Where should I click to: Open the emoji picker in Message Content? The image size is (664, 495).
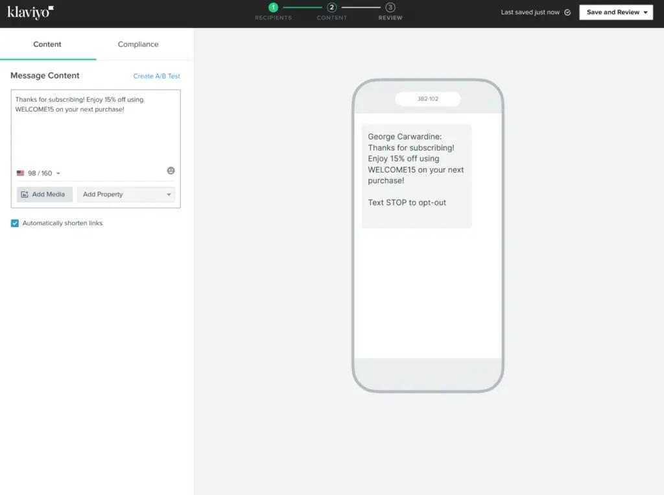click(x=171, y=170)
